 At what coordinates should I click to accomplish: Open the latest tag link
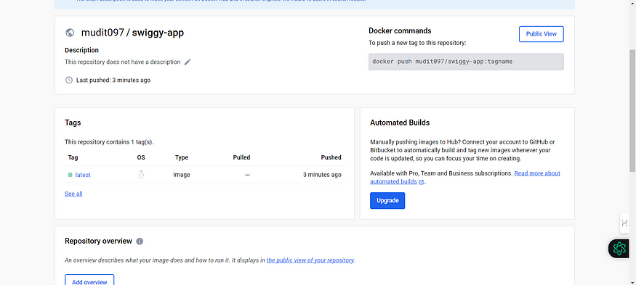[83, 175]
